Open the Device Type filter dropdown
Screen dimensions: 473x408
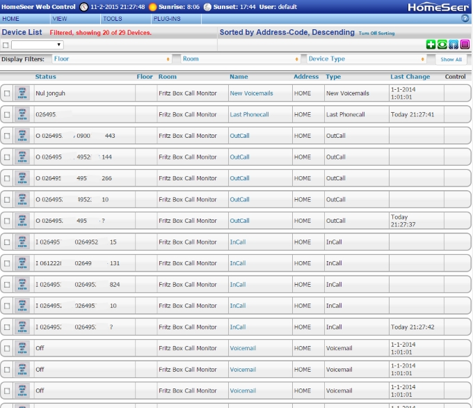click(366, 59)
